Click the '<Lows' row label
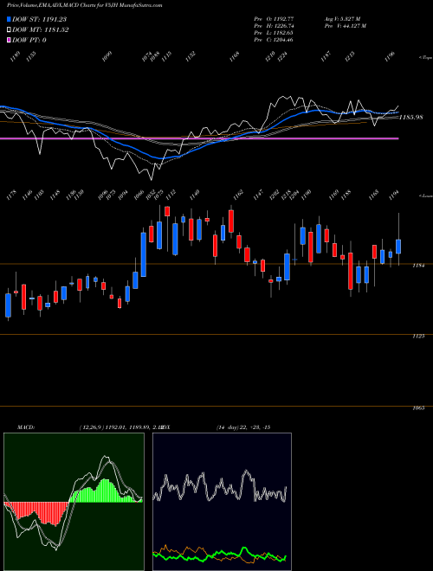Viewport: 433px width, 571px height. coord(425,196)
